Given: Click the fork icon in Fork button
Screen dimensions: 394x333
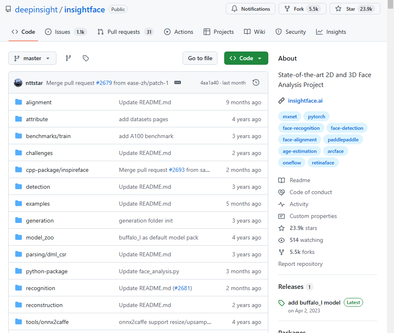Looking at the screenshot, I should click(x=287, y=9).
